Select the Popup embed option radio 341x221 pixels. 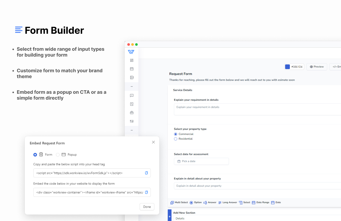pos(58,155)
